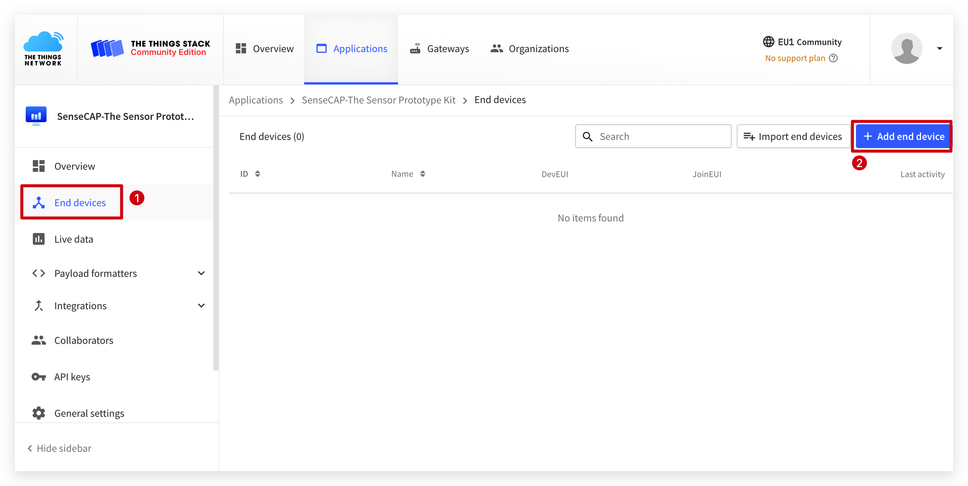Click the Last activity column header

(x=922, y=174)
